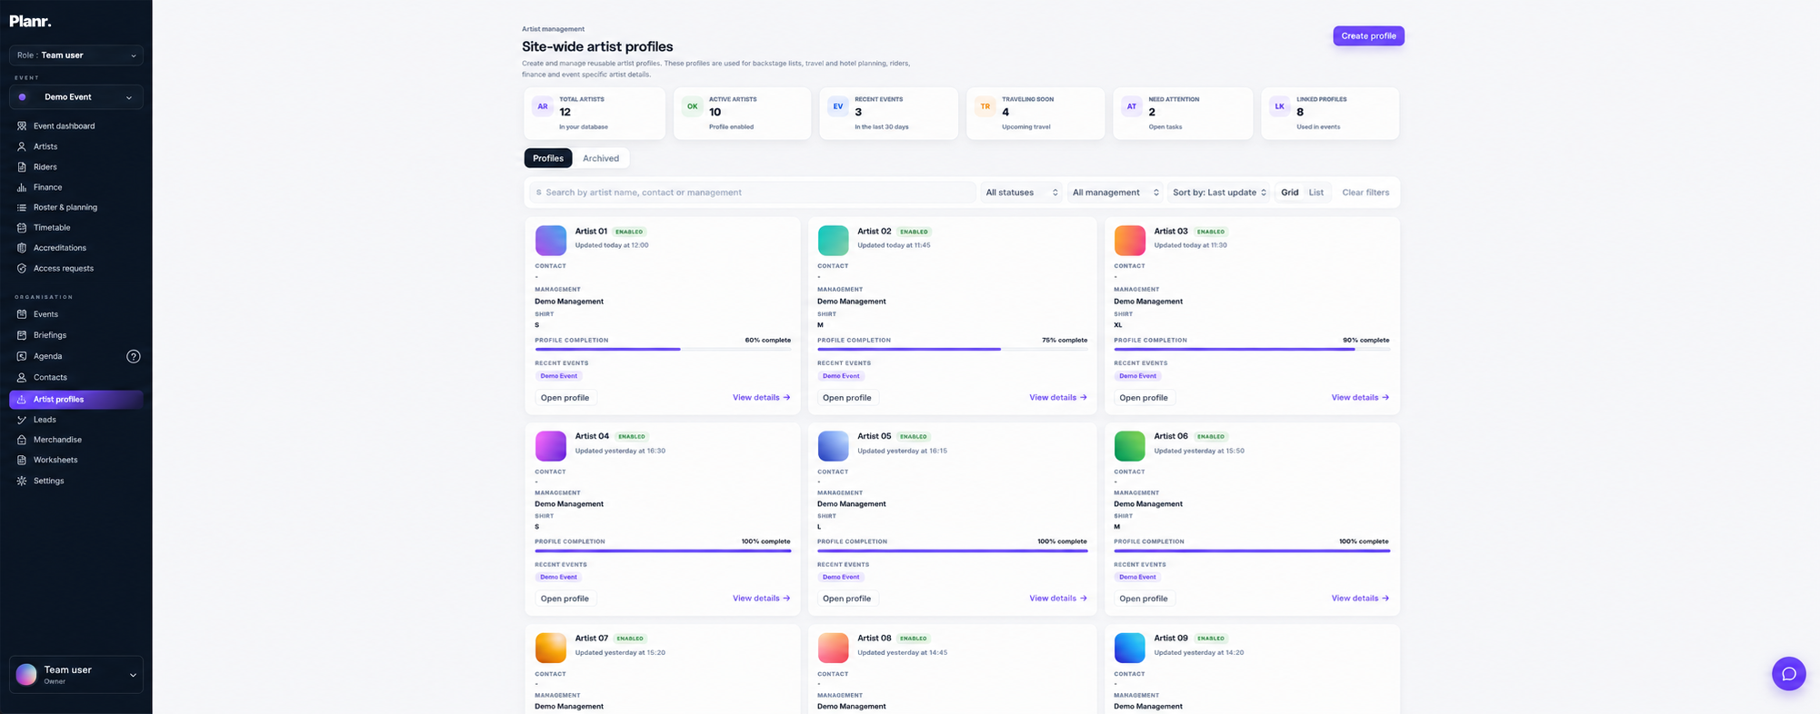Click Artist 07's orange avatar

[x=551, y=648]
